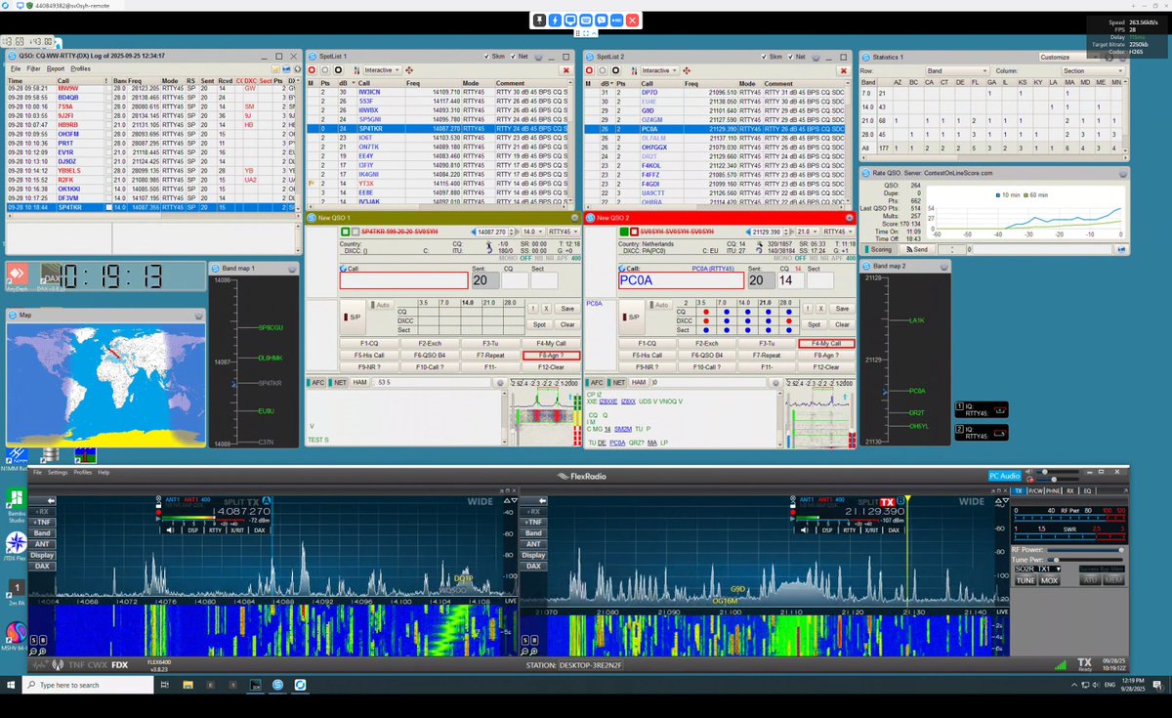
Task: Toggle AFC in New QSO 2 decoder
Action: click(596, 383)
